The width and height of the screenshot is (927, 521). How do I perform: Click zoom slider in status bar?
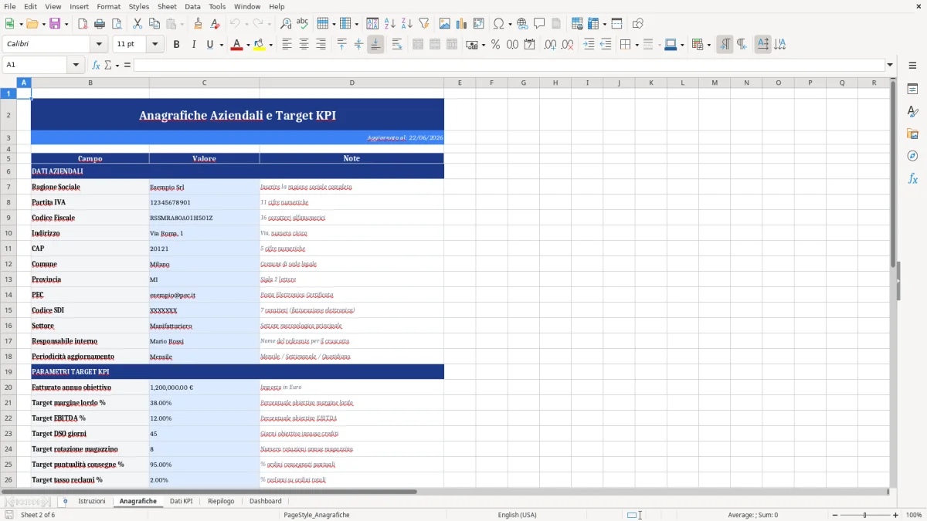pyautogui.click(x=864, y=515)
